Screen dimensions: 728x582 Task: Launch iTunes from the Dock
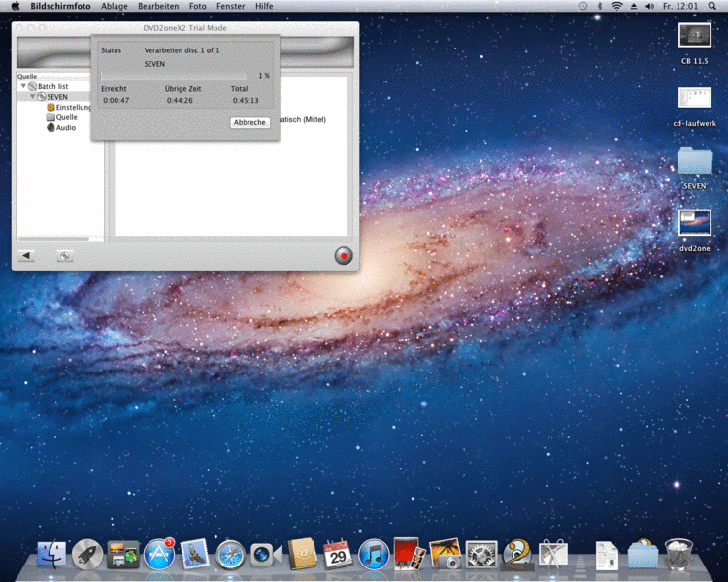[x=374, y=555]
